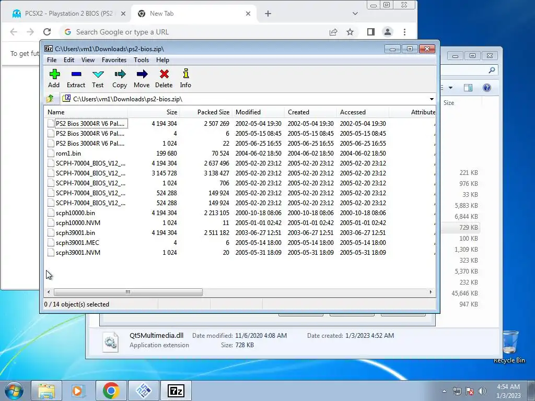Select the scph10000.NVM file
The height and width of the screenshot is (401, 535).
point(78,222)
